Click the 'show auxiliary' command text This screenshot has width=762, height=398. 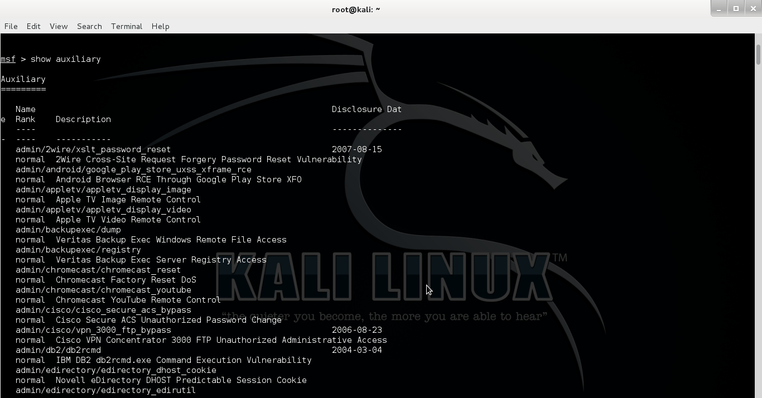point(66,59)
